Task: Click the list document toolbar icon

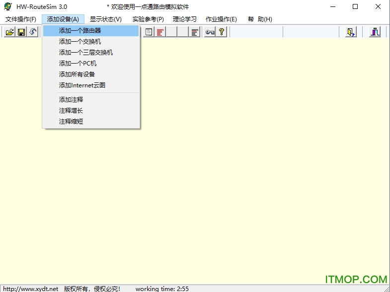Action: 149,32
